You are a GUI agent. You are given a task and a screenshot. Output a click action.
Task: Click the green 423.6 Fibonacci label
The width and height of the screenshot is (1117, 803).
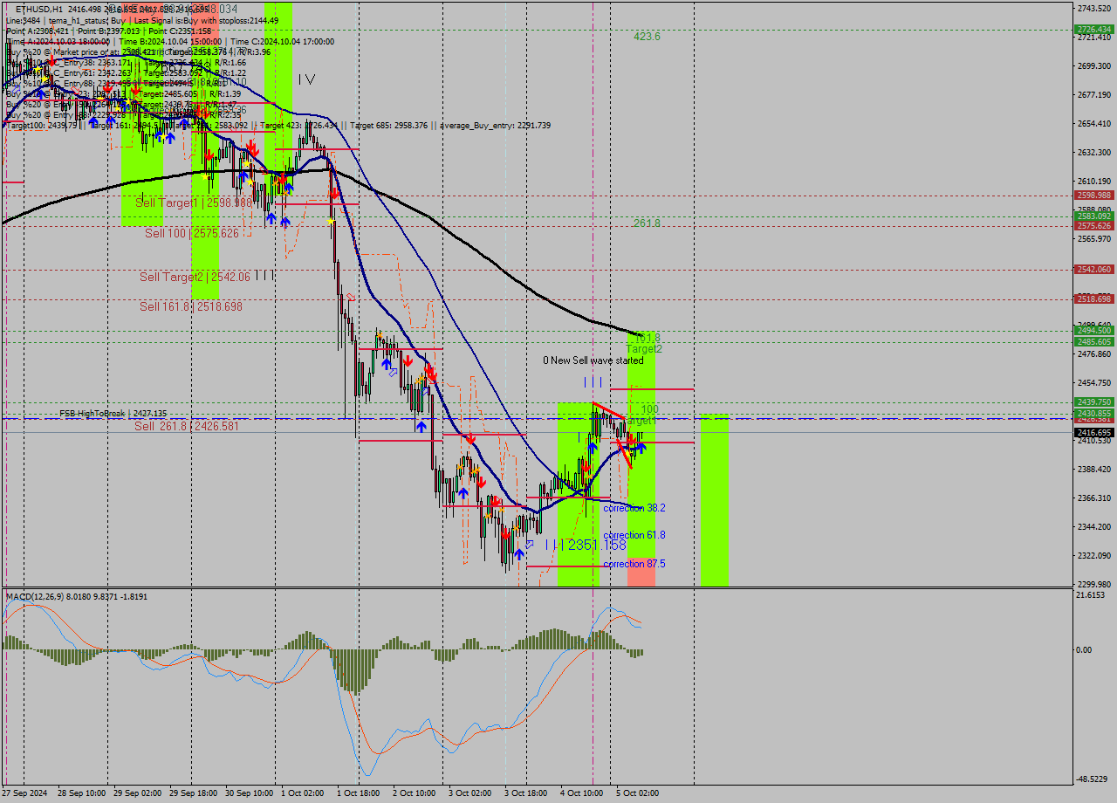[x=647, y=37]
